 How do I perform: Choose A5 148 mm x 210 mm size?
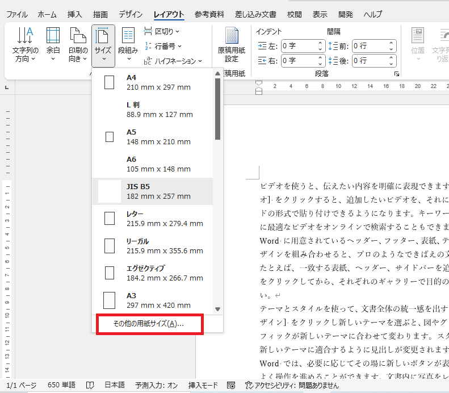pyautogui.click(x=153, y=137)
